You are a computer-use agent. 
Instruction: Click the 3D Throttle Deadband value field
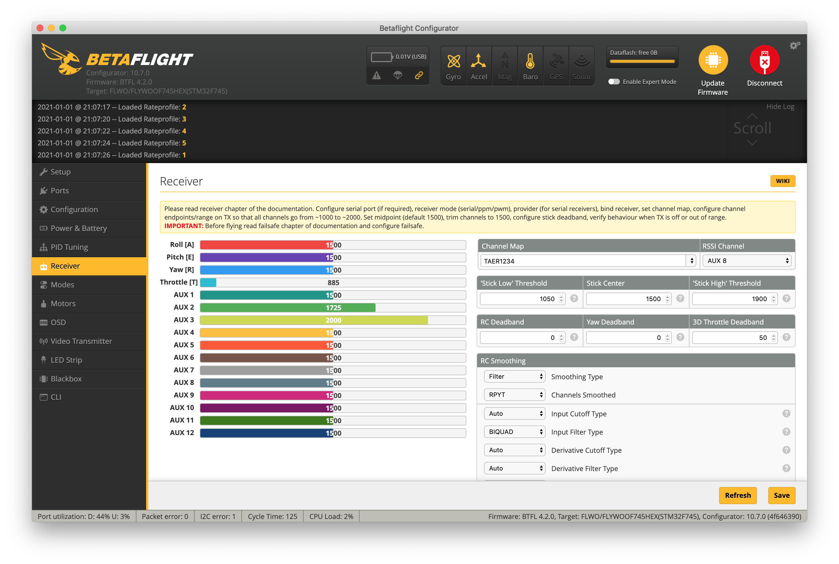(735, 337)
